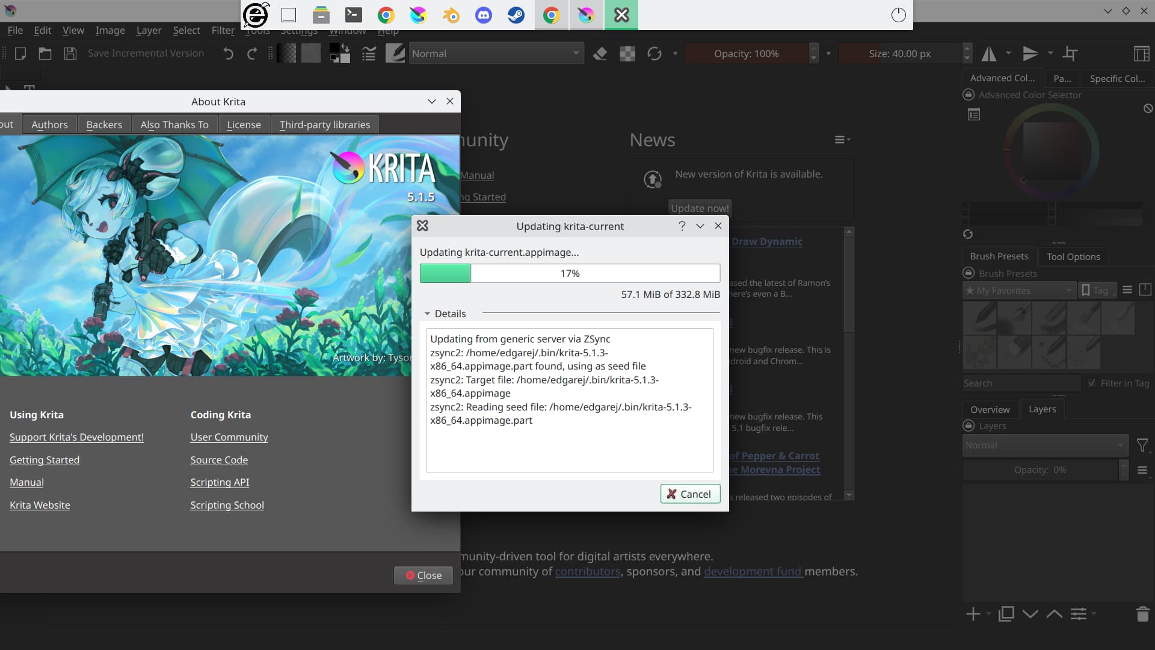1155x650 pixels.
Task: Move the selected layer down
Action: pyautogui.click(x=1030, y=614)
